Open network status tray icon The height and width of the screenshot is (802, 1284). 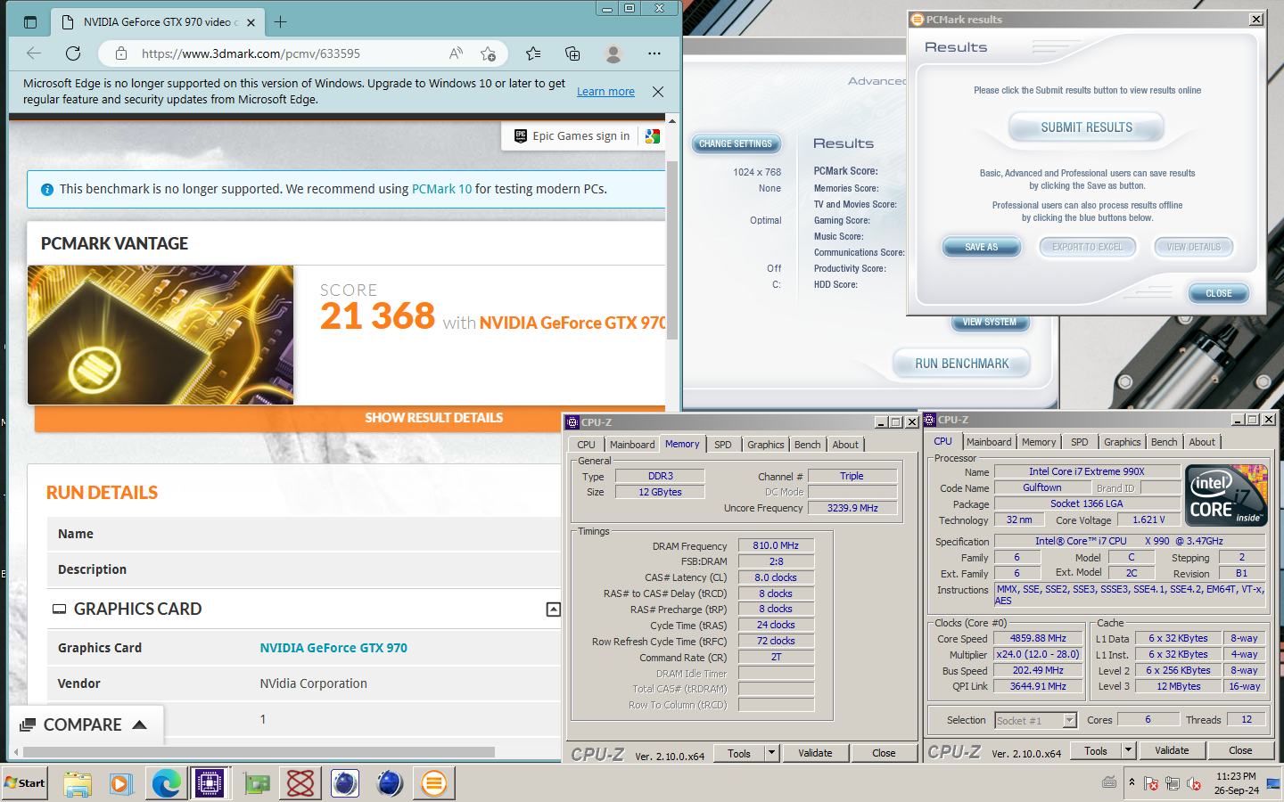(1173, 783)
